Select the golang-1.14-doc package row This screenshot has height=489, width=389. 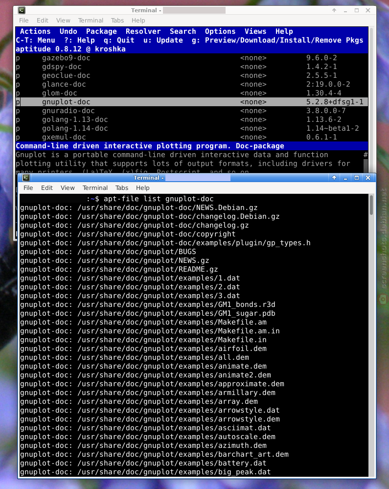(x=192, y=128)
